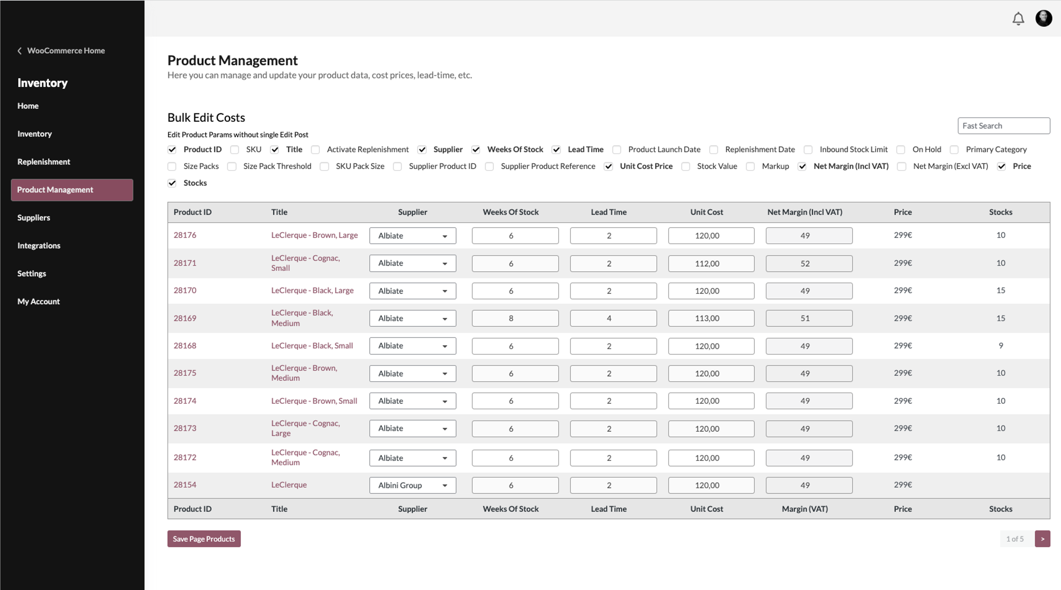Enable the SKU column checkbox
This screenshot has height=590, width=1061.
pos(234,149)
